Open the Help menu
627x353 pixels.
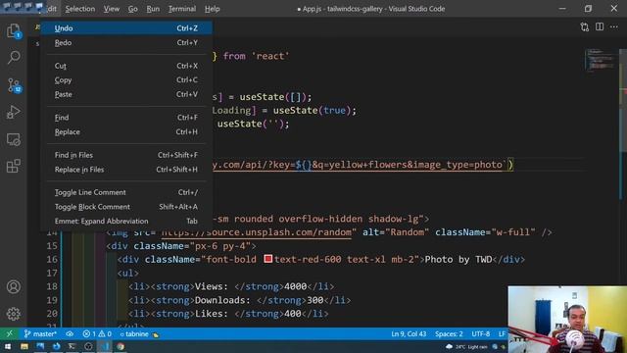pos(212,9)
